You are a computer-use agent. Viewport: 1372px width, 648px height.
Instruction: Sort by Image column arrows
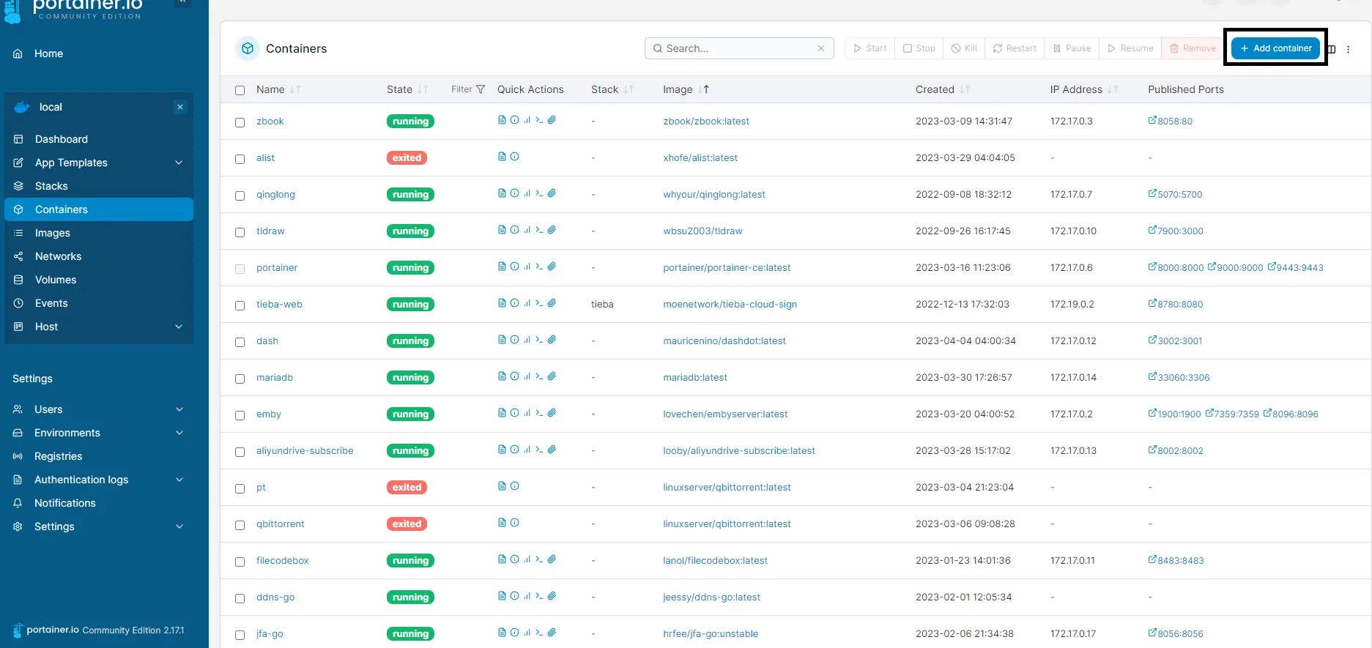point(703,89)
